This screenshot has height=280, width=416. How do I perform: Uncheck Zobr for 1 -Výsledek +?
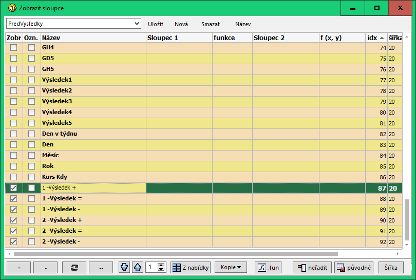(x=13, y=188)
